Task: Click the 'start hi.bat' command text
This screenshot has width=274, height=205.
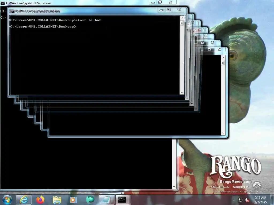Action: point(88,20)
